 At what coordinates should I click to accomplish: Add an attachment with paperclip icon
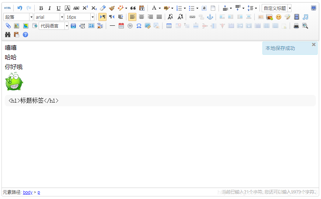coord(8,26)
